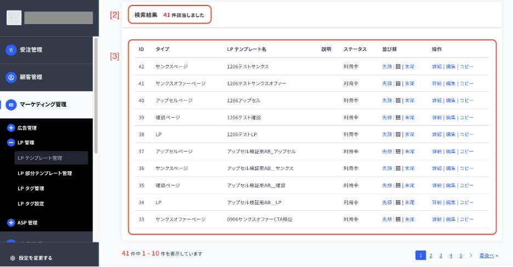
Task: Click the grid sort icon for ID 38
Action: coord(398,135)
